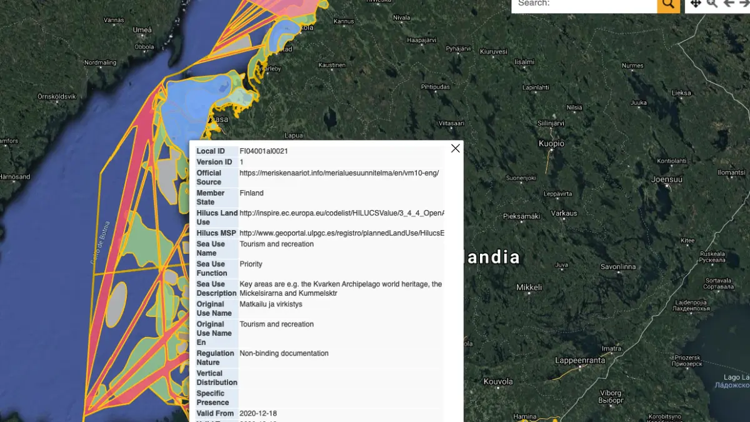
Task: Click the Umeå city label on map
Action: [142, 30]
